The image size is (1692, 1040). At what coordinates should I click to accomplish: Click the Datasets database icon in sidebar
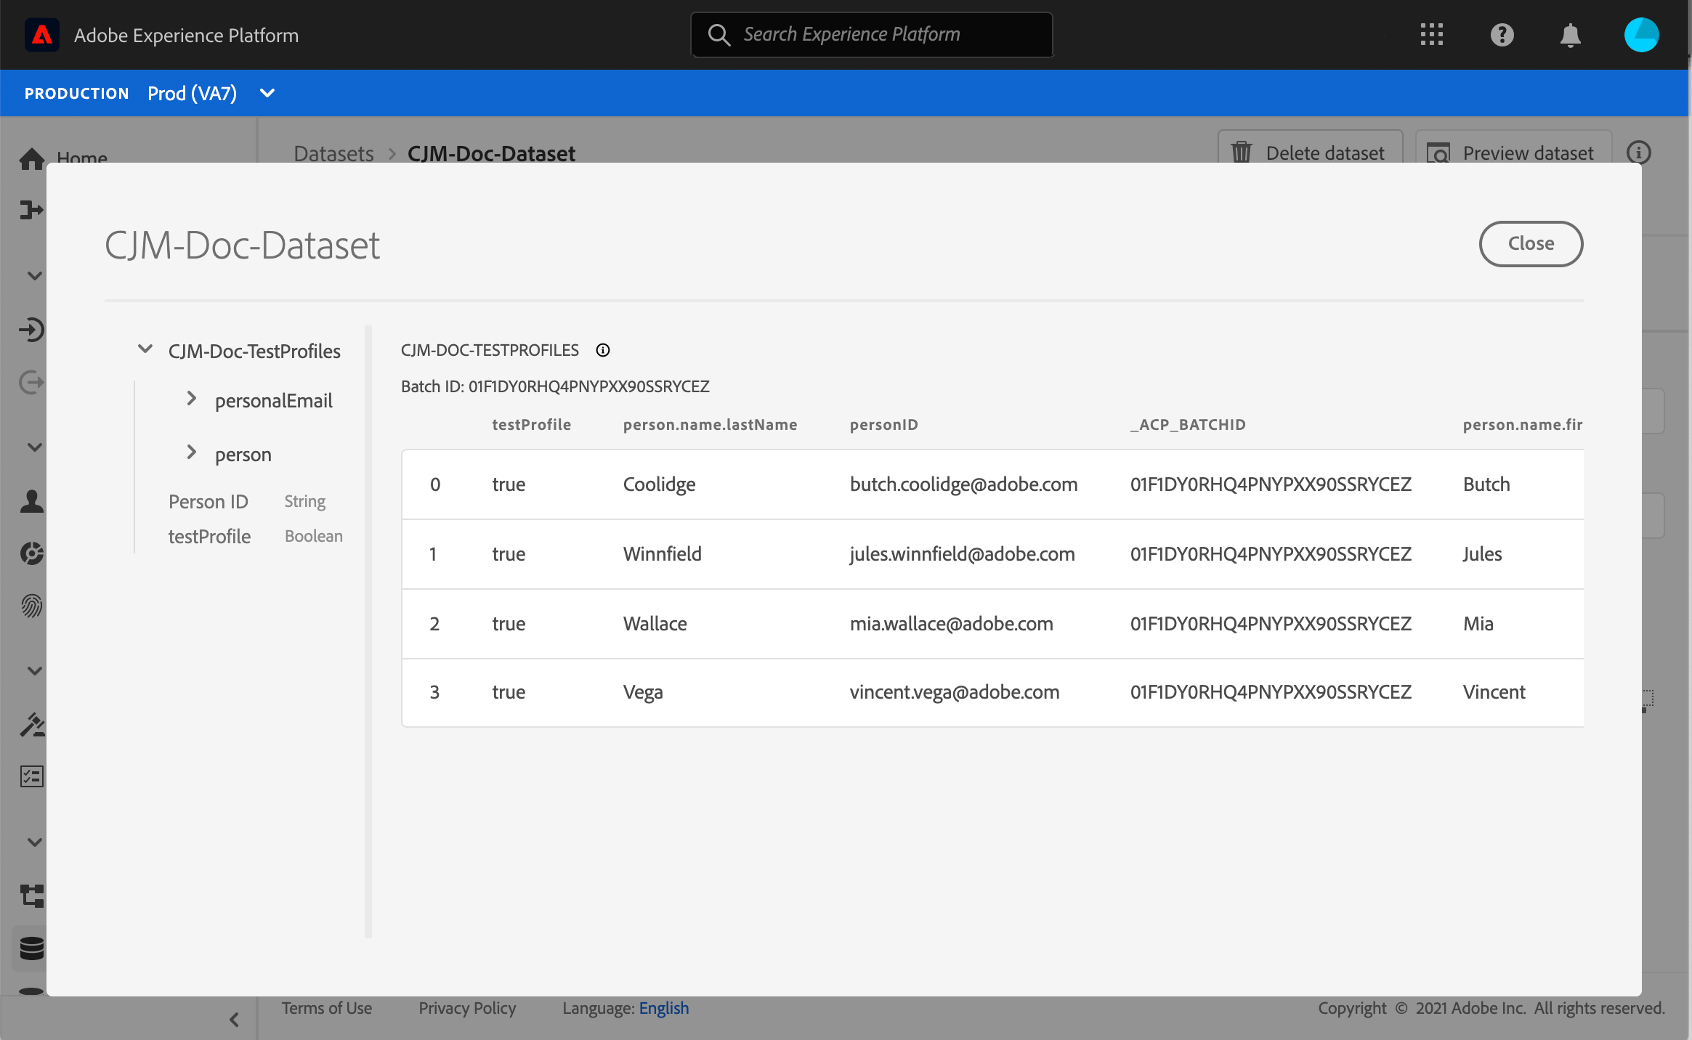pos(31,948)
